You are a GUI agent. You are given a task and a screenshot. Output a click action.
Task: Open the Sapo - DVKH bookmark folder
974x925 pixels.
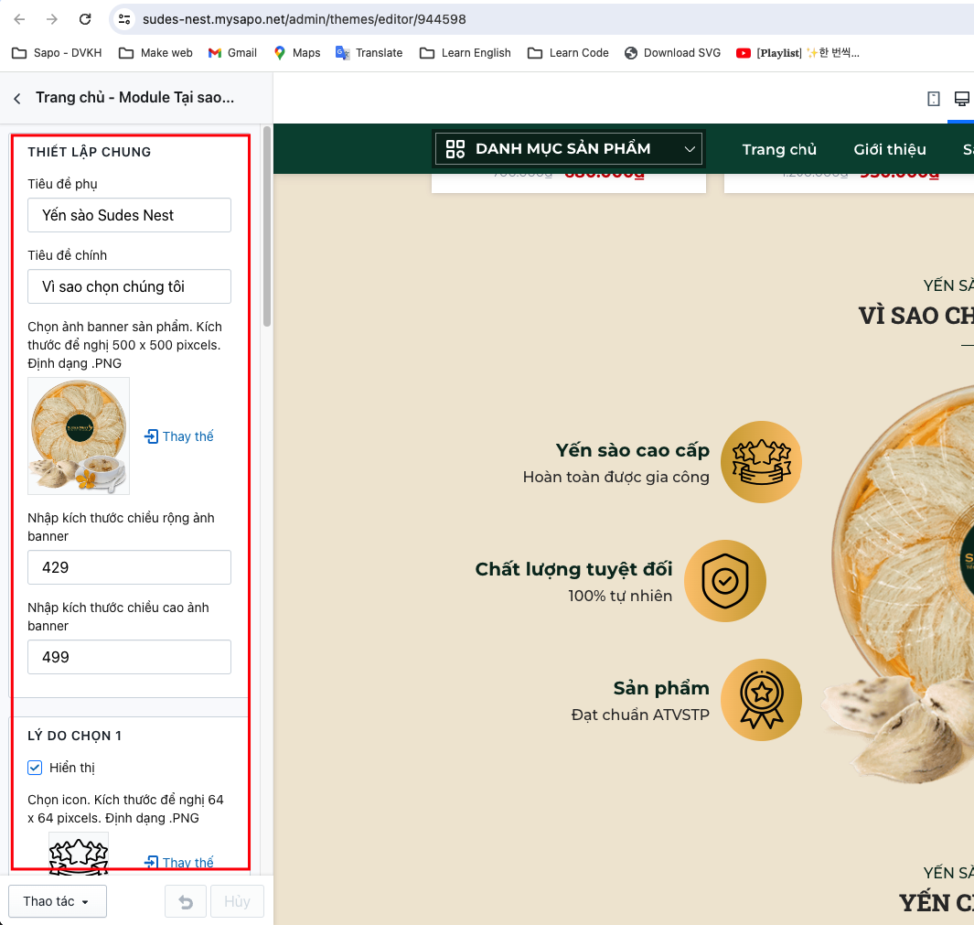[57, 53]
